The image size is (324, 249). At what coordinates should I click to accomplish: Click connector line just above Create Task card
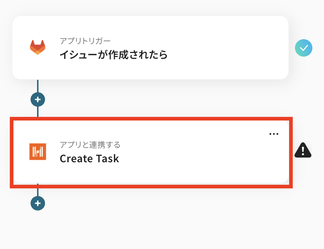tap(38, 112)
